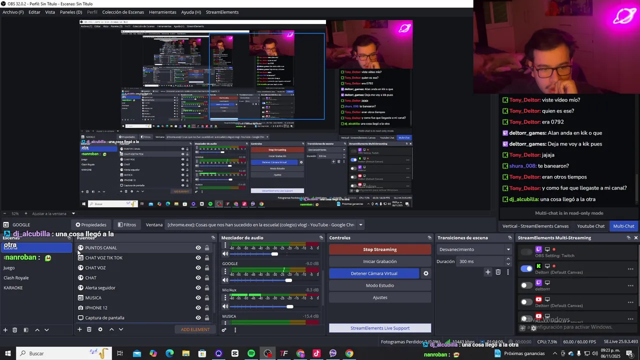Screen dimensions: 640x360
Task: Hide the IPHONE 12 source
Action: click(x=198, y=308)
